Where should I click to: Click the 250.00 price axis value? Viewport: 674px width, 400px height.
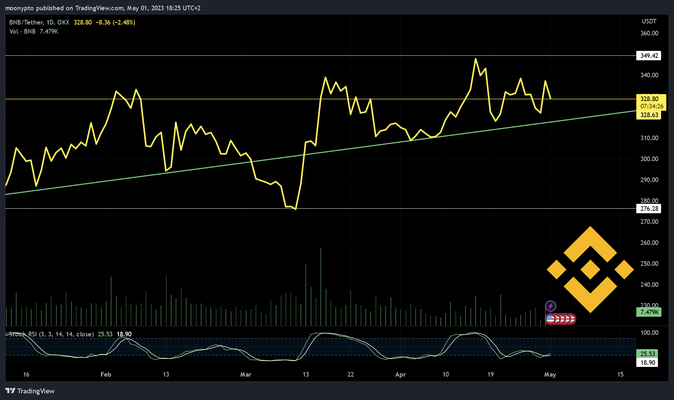(649, 263)
